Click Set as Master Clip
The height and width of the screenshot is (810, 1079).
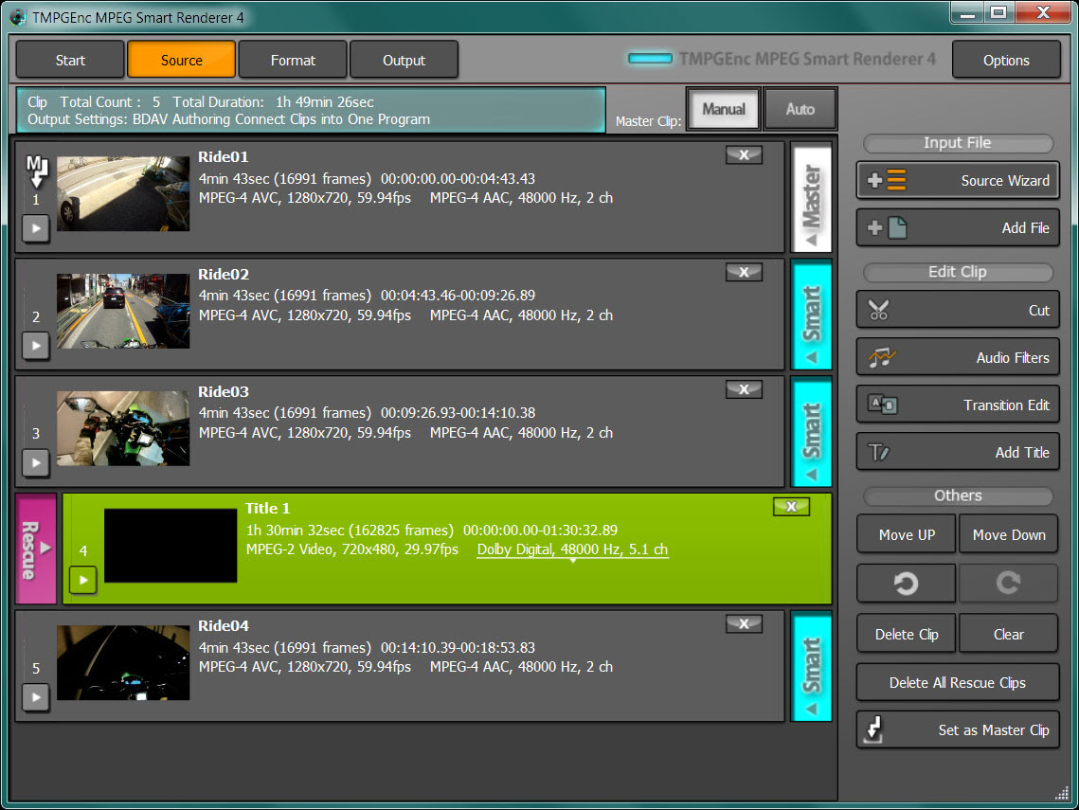coord(958,729)
